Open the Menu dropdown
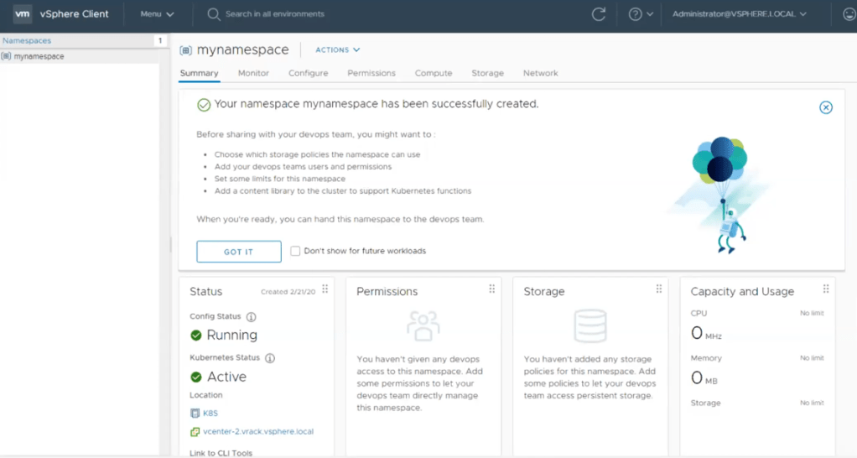 click(x=157, y=14)
